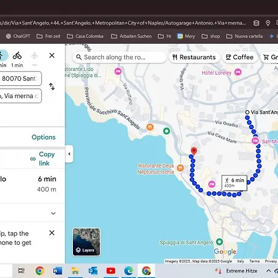Open Task View on taskbar

pos(21,271)
